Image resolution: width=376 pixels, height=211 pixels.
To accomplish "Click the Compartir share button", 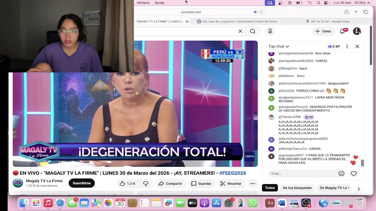I will [x=170, y=183].
